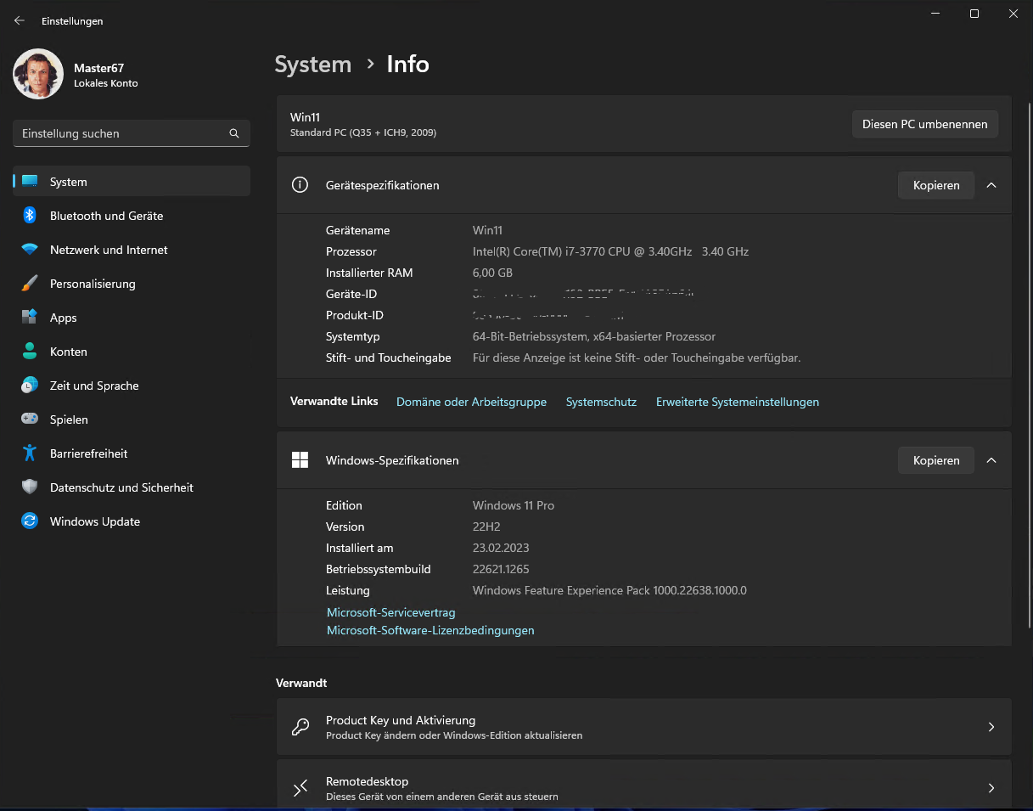This screenshot has width=1033, height=811.
Task: Open the Personalisierung section
Action: point(132,284)
